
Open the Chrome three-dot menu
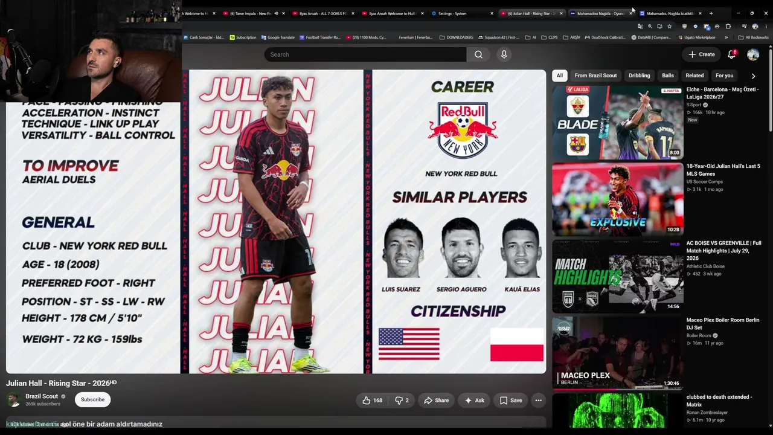point(765,27)
